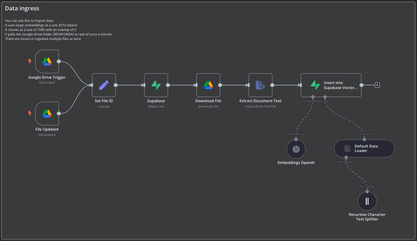Viewport: 417px width, 241px height.
Task: Add a node after Insert into Supabase Vector
Action: click(x=377, y=85)
